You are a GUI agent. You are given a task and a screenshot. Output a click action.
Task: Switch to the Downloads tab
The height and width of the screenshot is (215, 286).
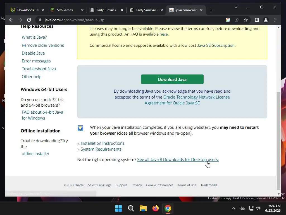(27, 10)
